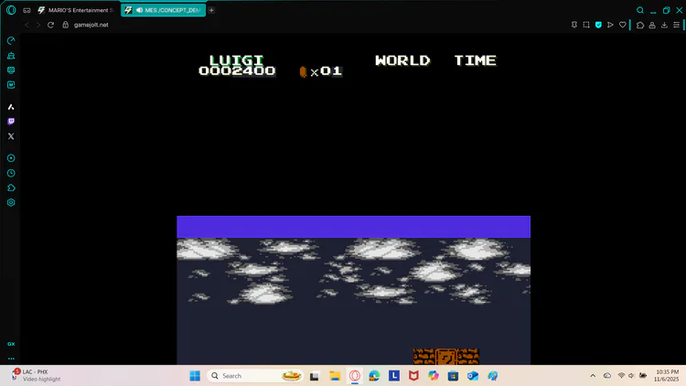Open the Opera GX main menu logo
This screenshot has height=386, width=686.
[x=11, y=10]
